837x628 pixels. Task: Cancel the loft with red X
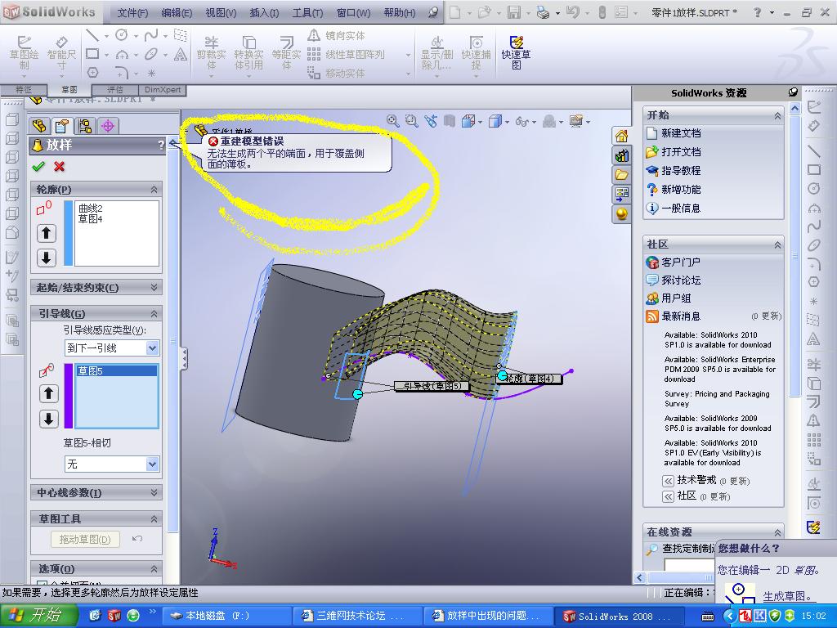[x=59, y=167]
